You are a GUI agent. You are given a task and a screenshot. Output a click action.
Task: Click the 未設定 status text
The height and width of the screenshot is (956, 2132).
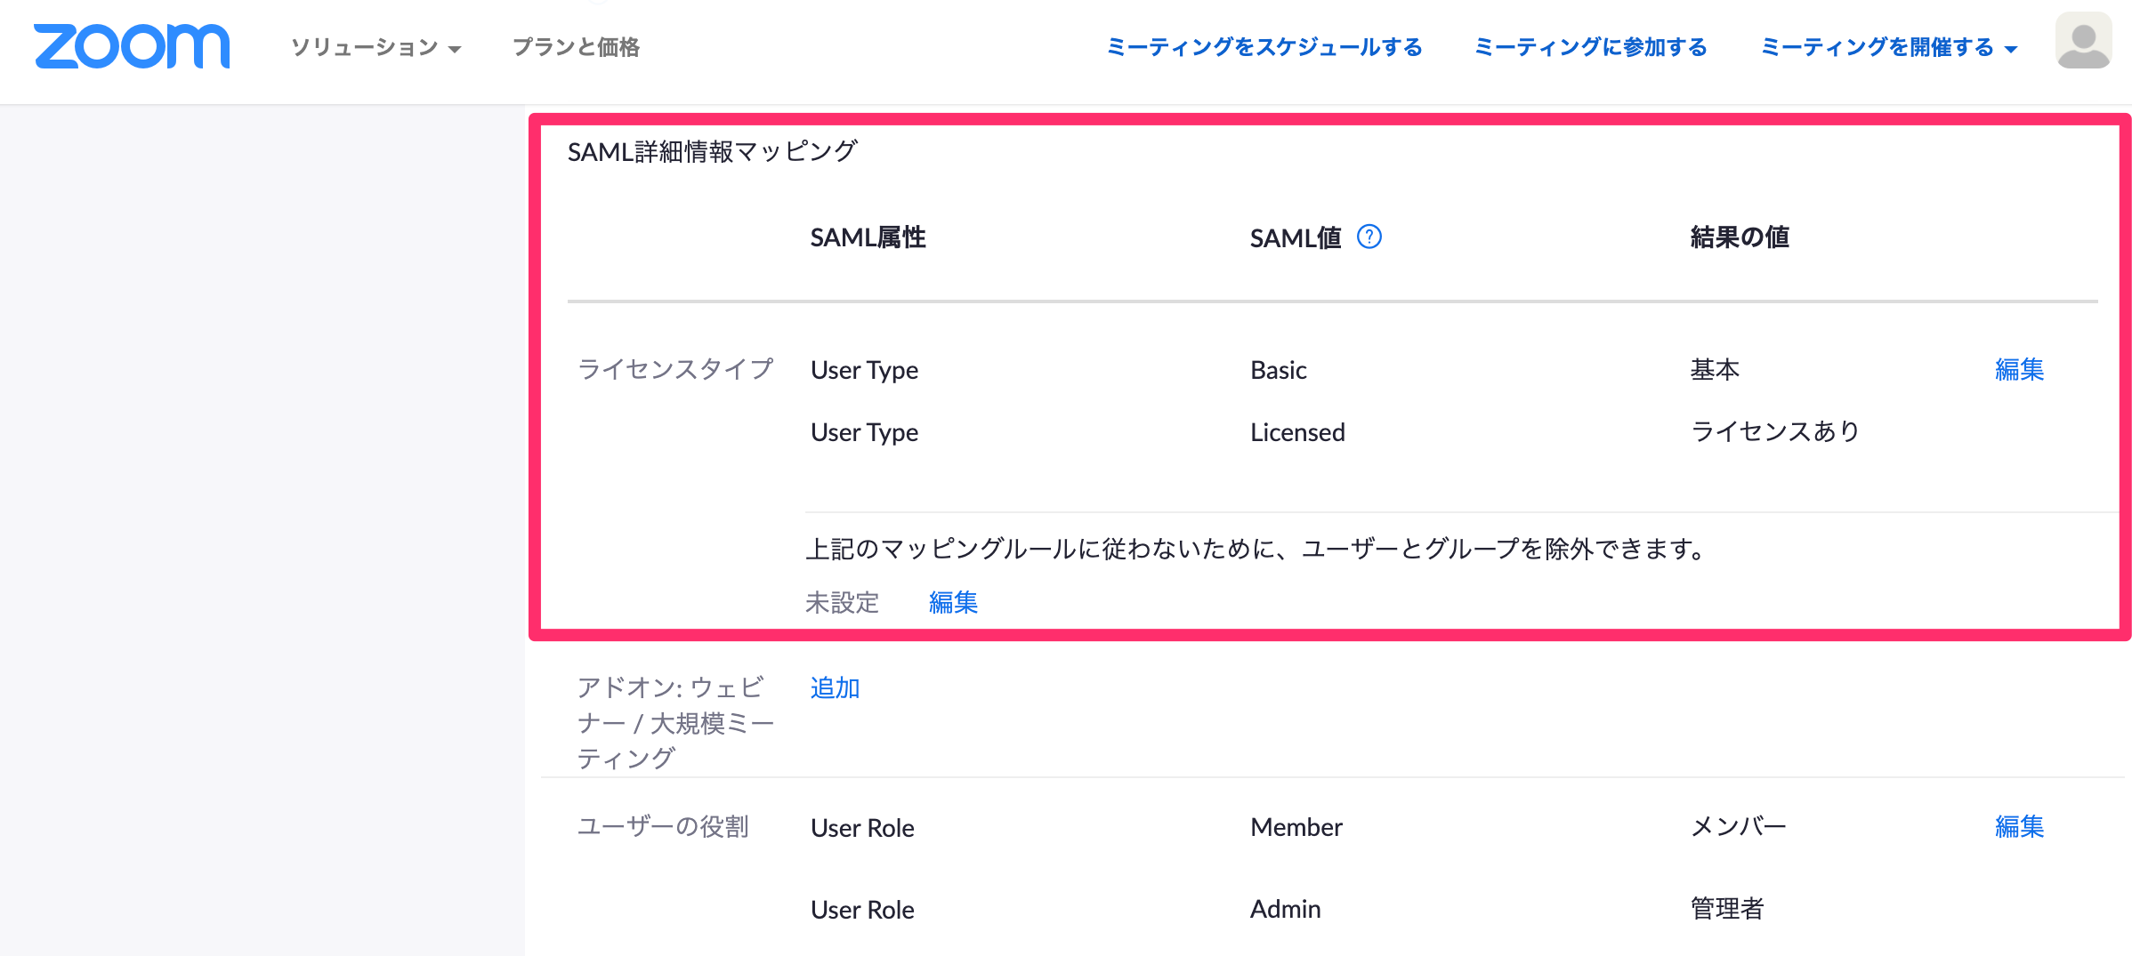point(842,603)
